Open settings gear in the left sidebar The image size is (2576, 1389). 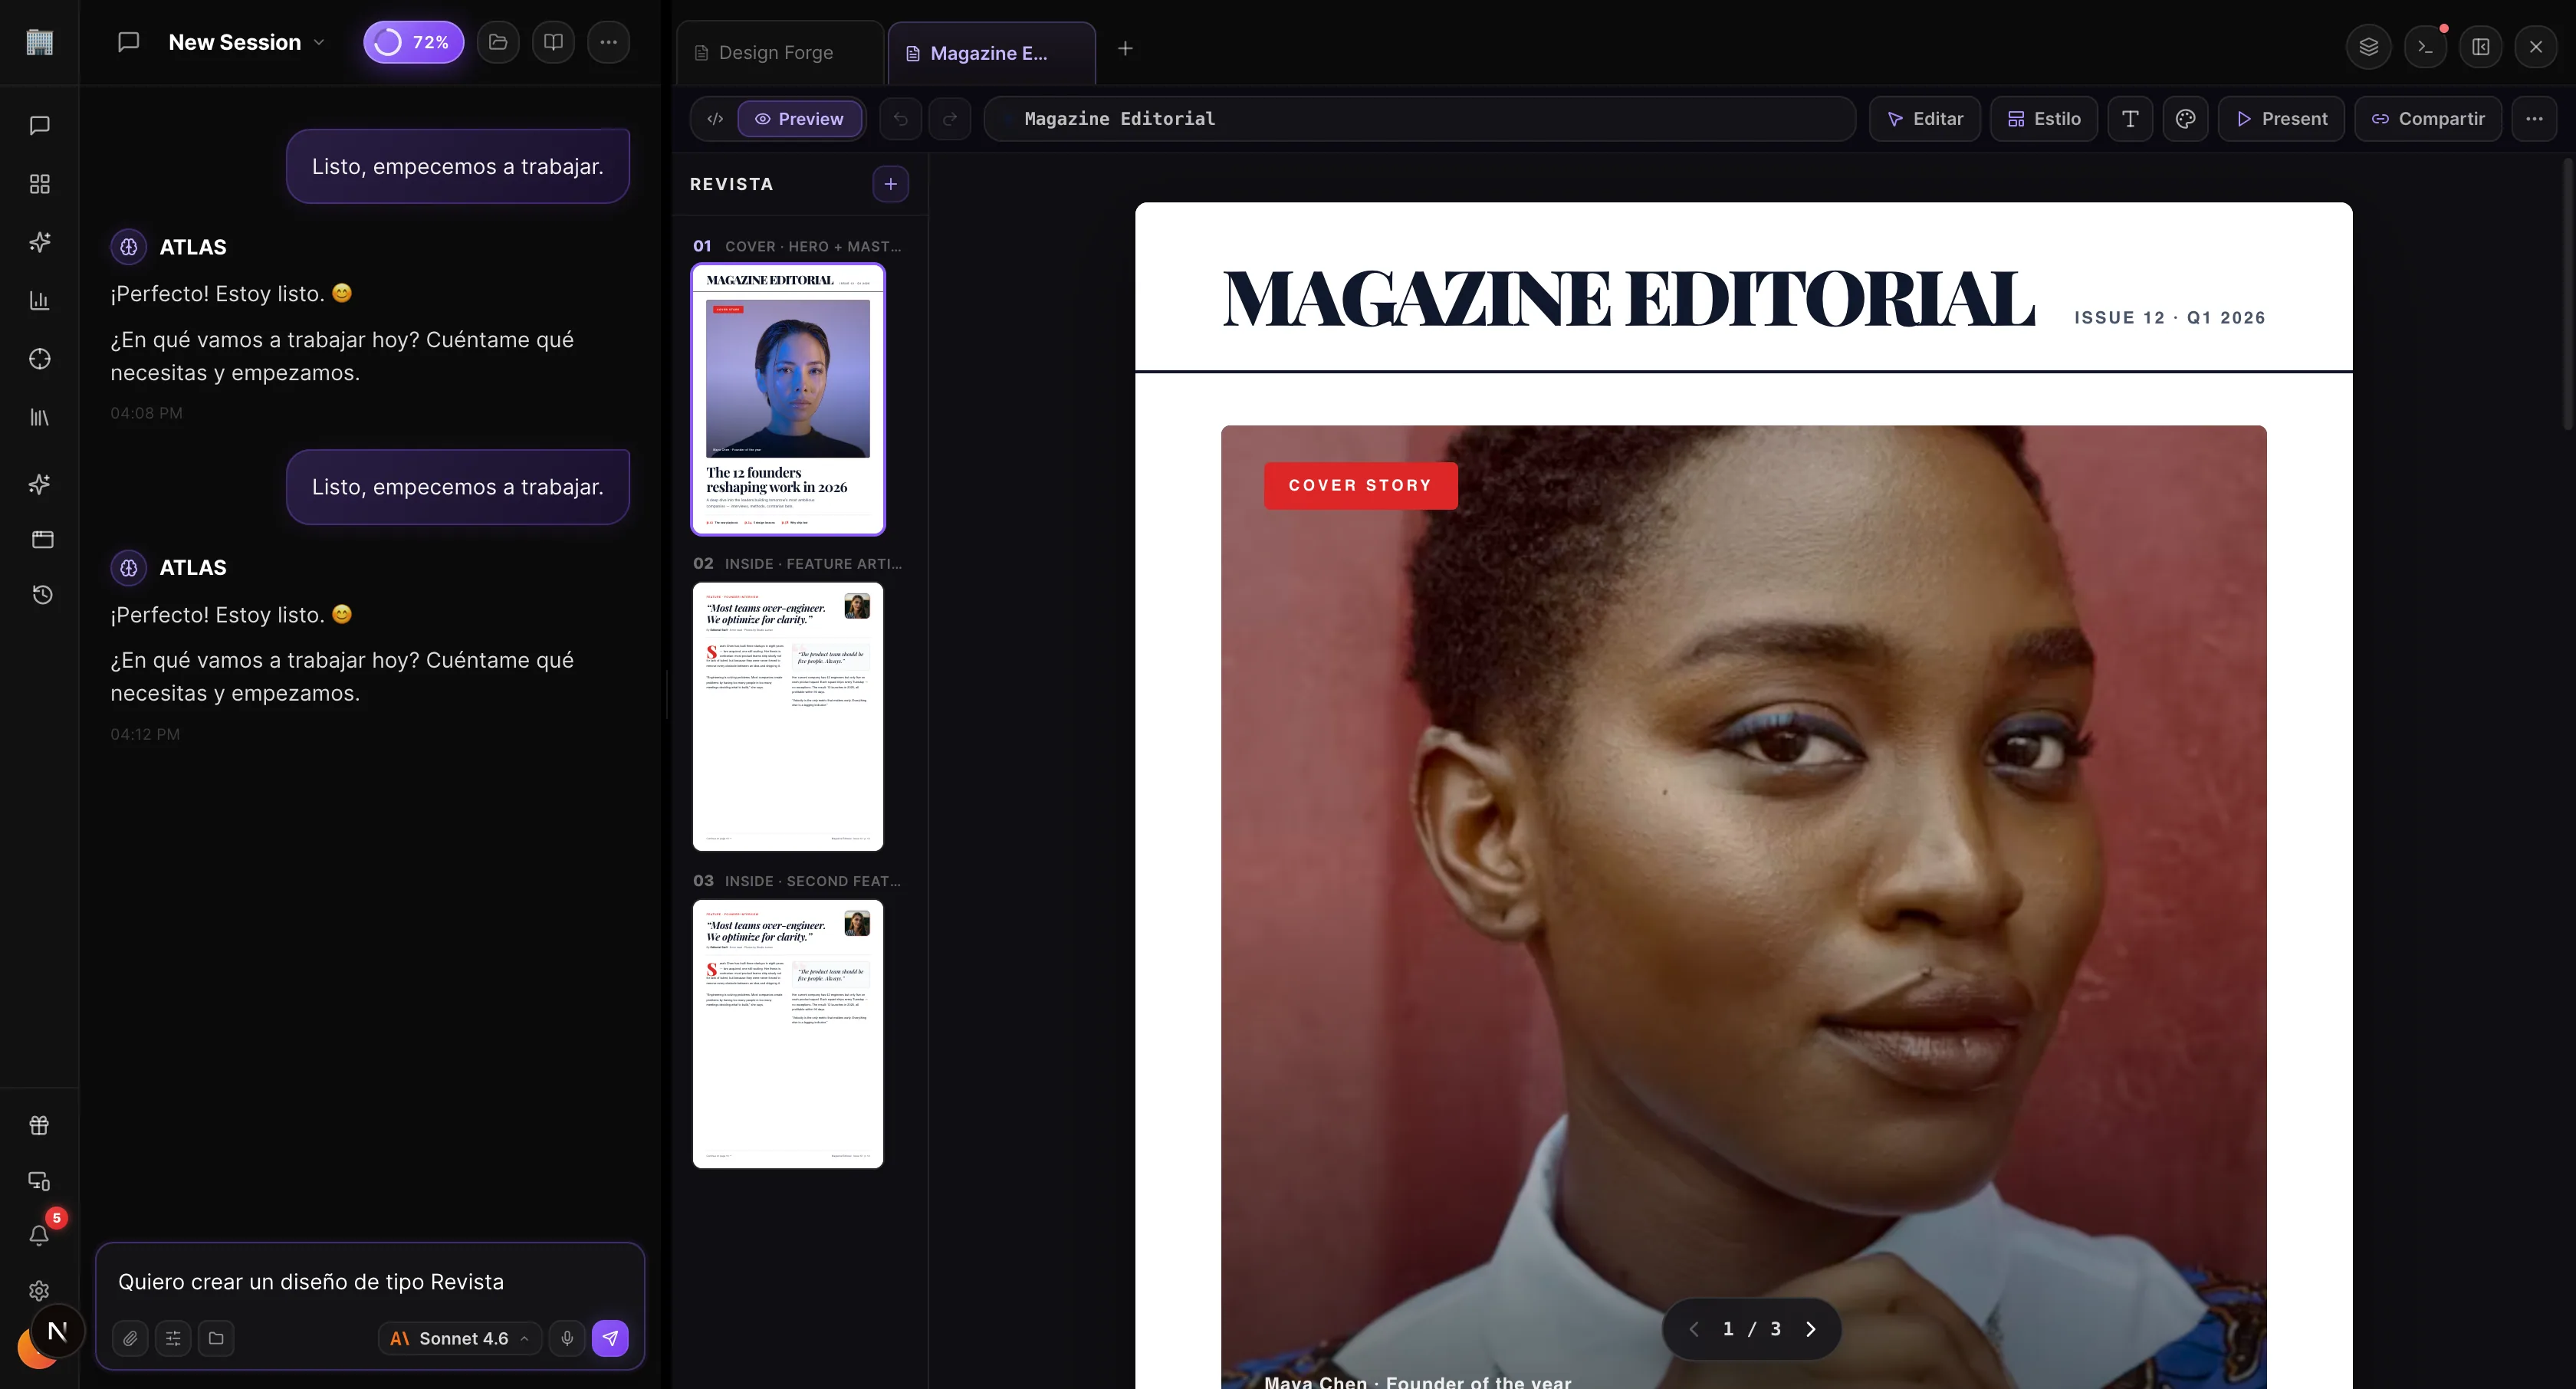coord(39,1291)
